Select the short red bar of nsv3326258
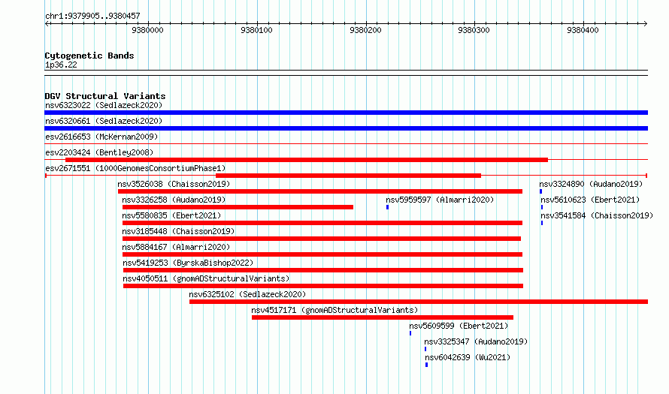 [238, 207]
